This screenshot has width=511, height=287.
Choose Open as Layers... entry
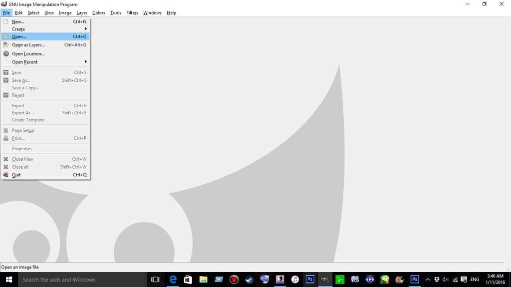coord(45,45)
